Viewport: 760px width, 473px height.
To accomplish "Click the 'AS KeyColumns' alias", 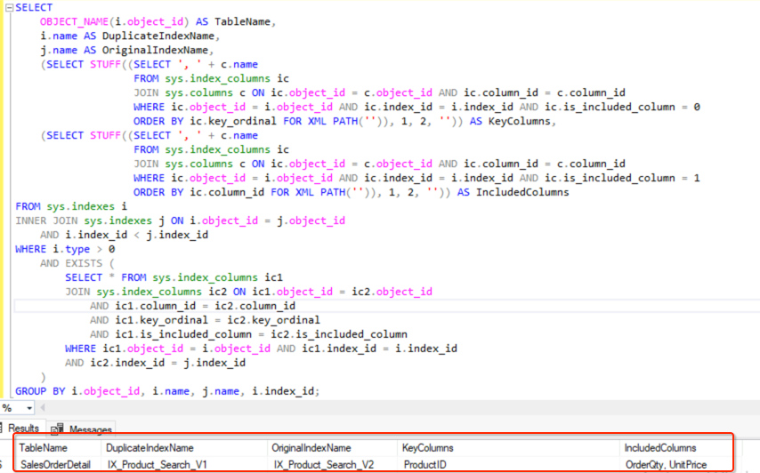I will coord(510,121).
